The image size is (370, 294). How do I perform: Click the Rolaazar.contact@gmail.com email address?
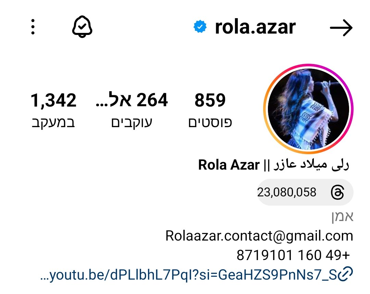point(259,236)
